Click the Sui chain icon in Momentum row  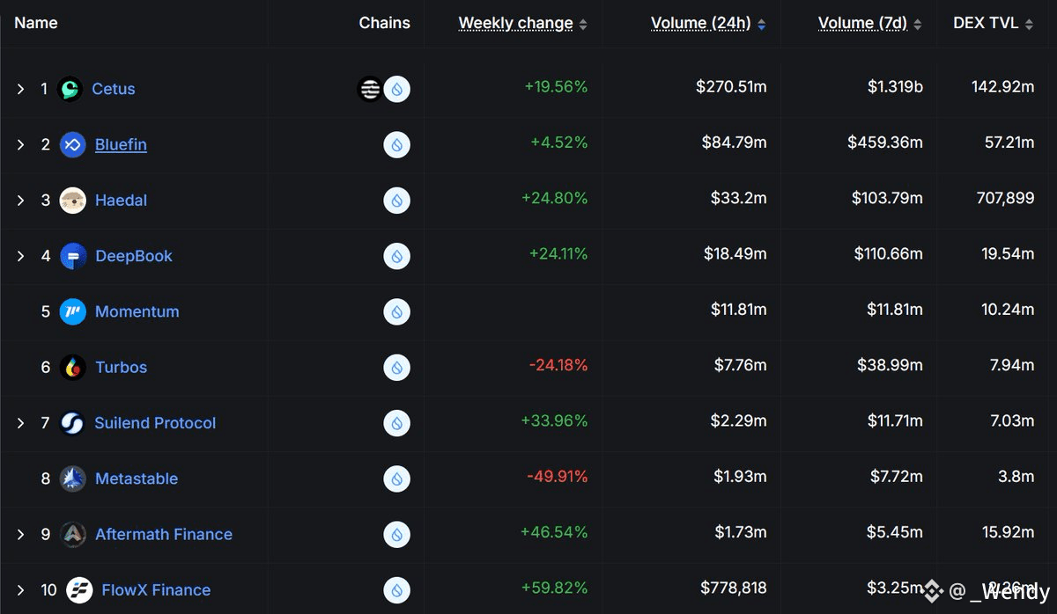(396, 311)
